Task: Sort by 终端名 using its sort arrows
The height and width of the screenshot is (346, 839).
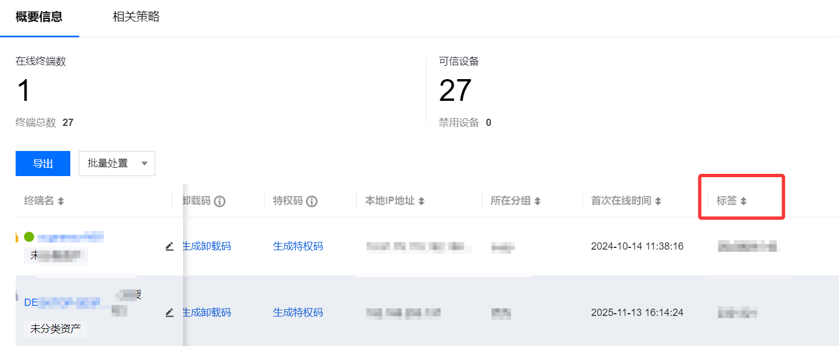Action: coord(61,201)
